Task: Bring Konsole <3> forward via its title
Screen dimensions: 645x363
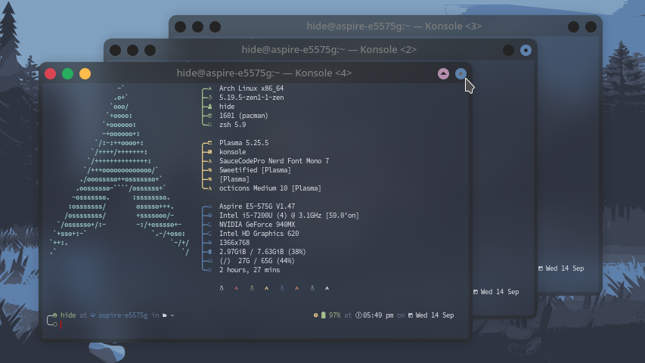Action: tap(394, 26)
